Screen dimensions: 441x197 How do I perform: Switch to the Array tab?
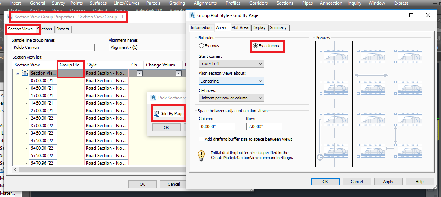pos(221,27)
